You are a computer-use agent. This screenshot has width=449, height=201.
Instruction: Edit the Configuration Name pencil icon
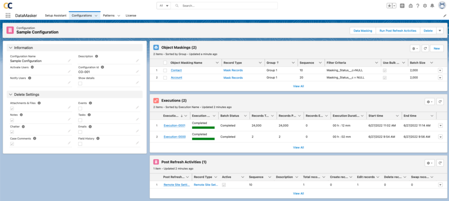pos(69,61)
